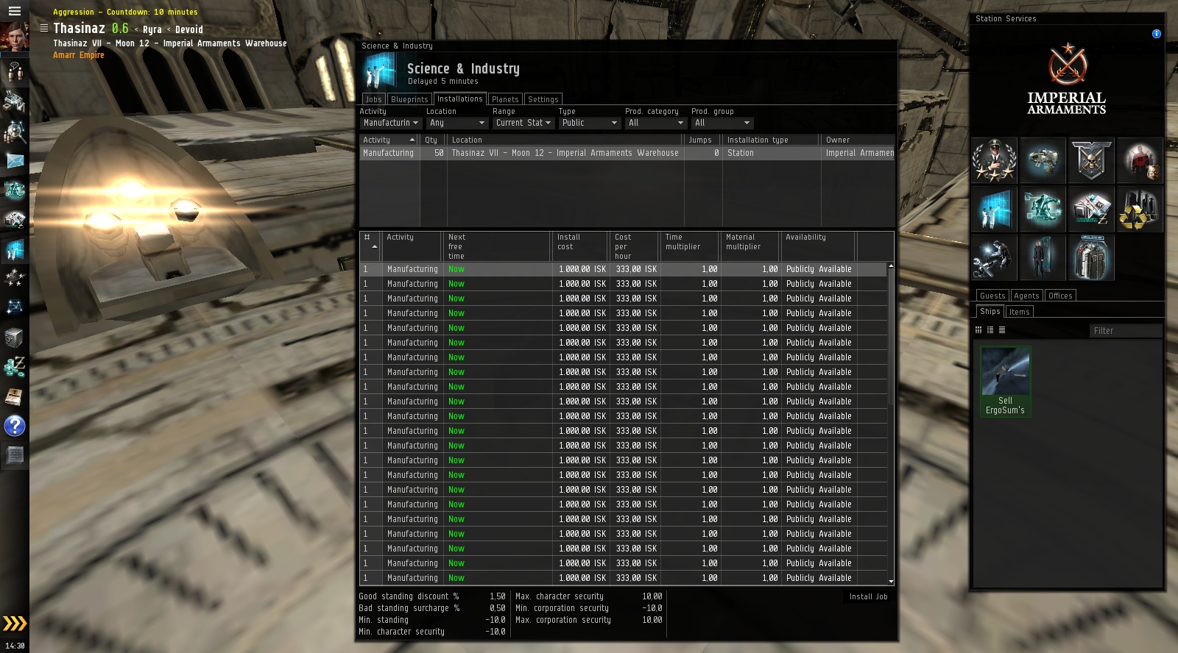Open the Offices tab
This screenshot has height=653, width=1178.
[x=1060, y=296]
